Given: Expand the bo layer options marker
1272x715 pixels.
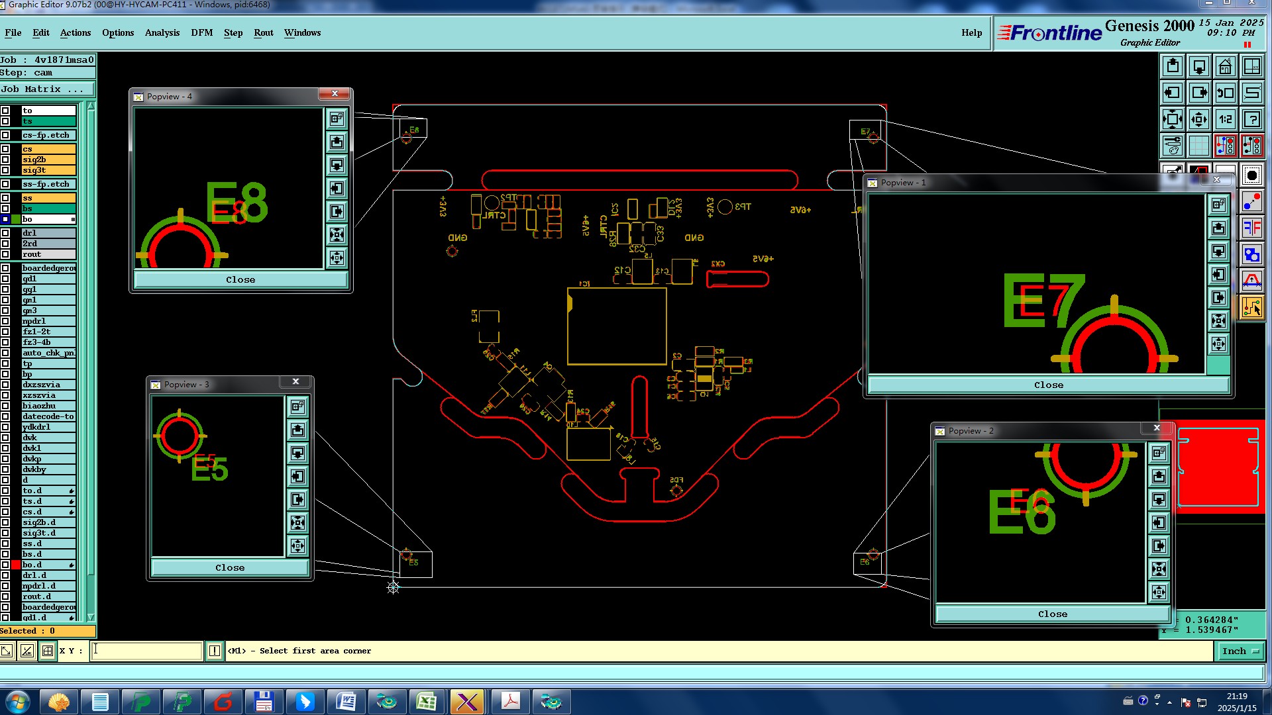Looking at the screenshot, I should pos(73,219).
